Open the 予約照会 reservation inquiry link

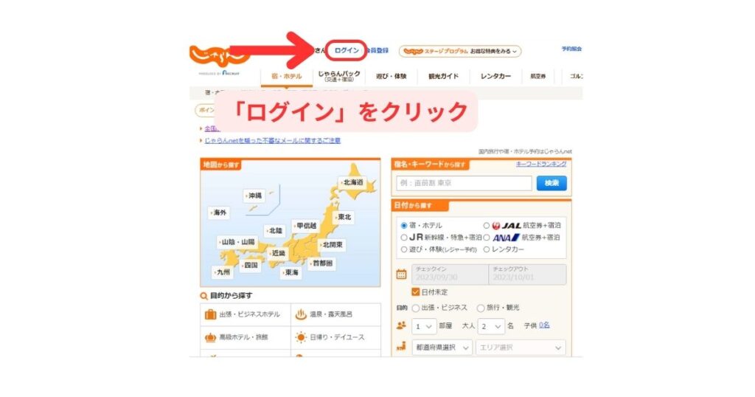571,49
